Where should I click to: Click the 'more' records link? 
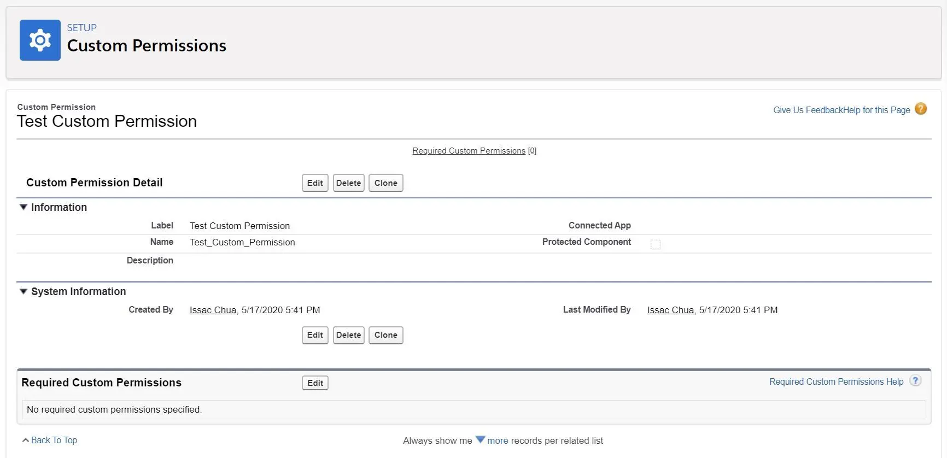498,441
